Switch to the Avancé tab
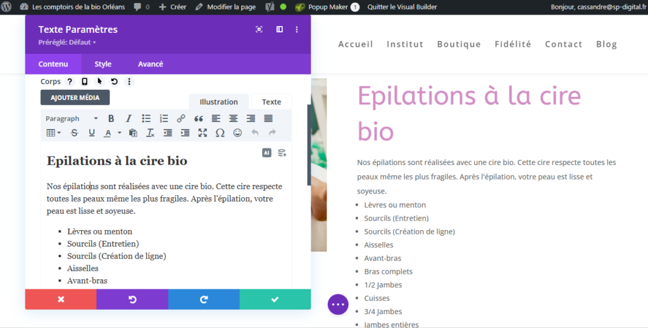This screenshot has height=328, width=648. (151, 64)
